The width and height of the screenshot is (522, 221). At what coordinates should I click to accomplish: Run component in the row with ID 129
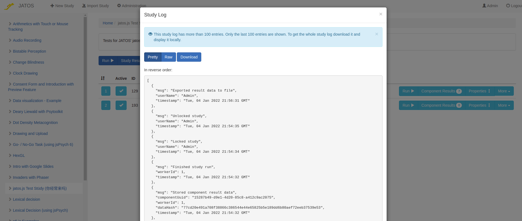pyautogui.click(x=408, y=91)
